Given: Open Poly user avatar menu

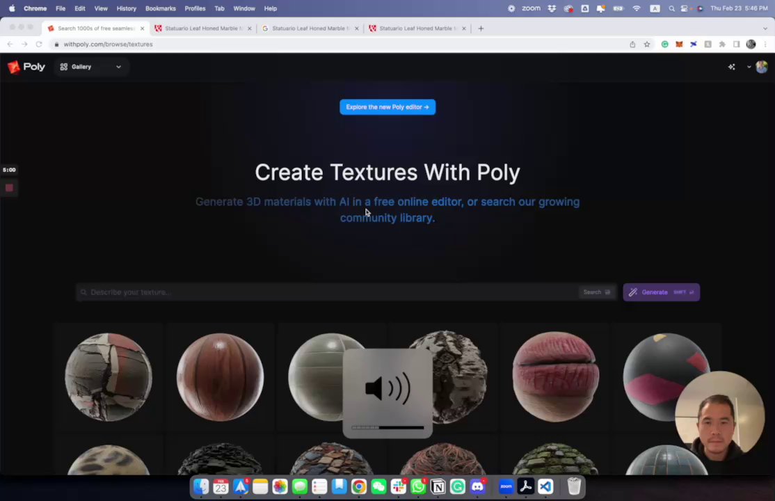Looking at the screenshot, I should pyautogui.click(x=762, y=67).
